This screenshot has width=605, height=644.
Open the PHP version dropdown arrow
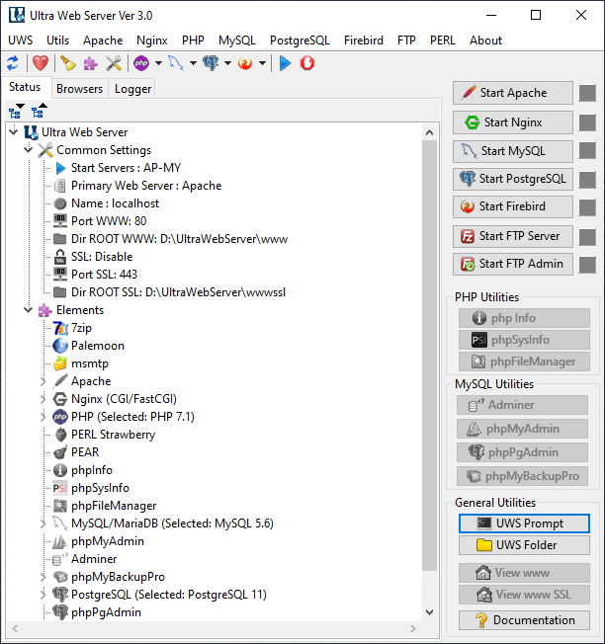[x=158, y=63]
